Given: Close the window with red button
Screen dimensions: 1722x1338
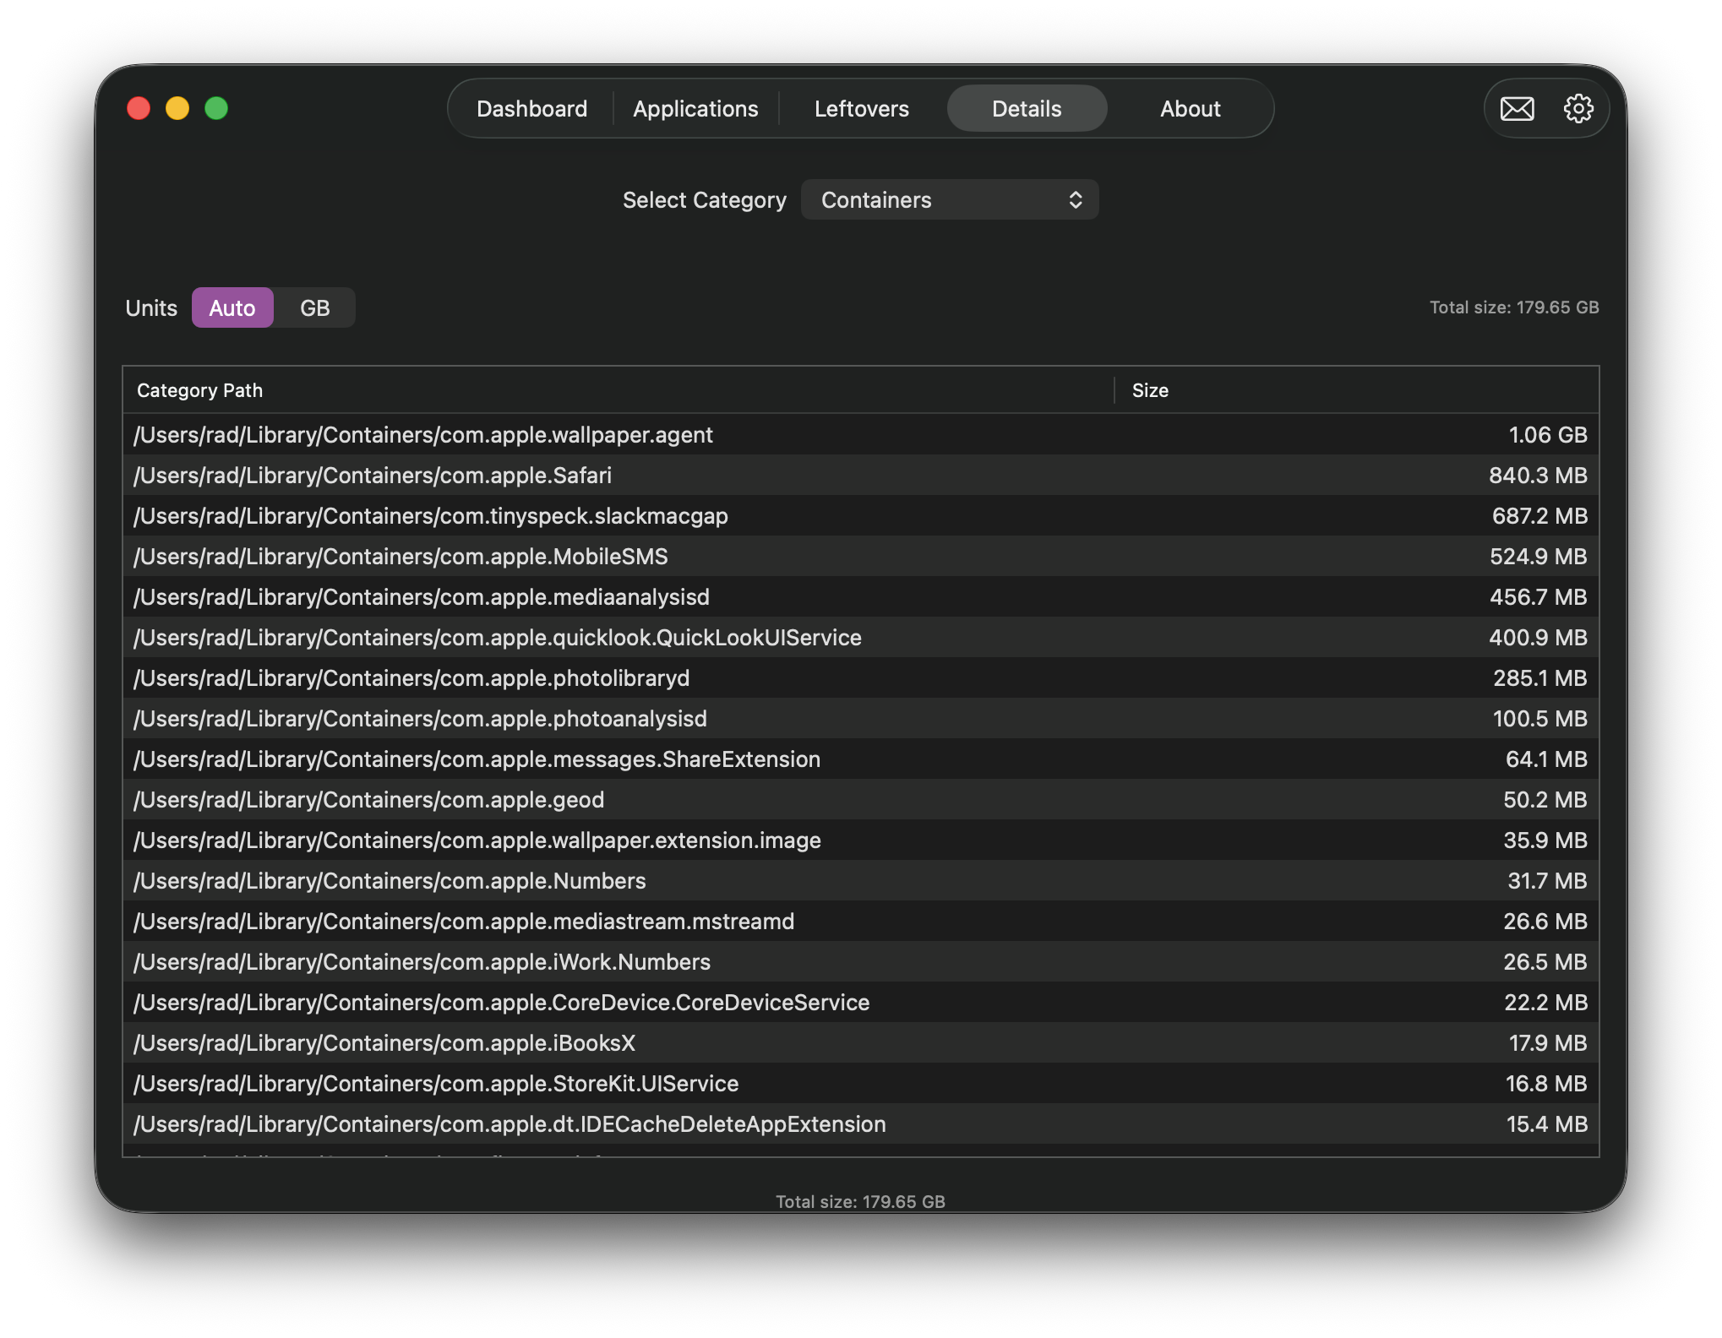Looking at the screenshot, I should [139, 109].
